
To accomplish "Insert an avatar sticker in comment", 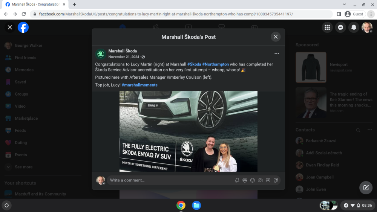I will click(245, 180).
